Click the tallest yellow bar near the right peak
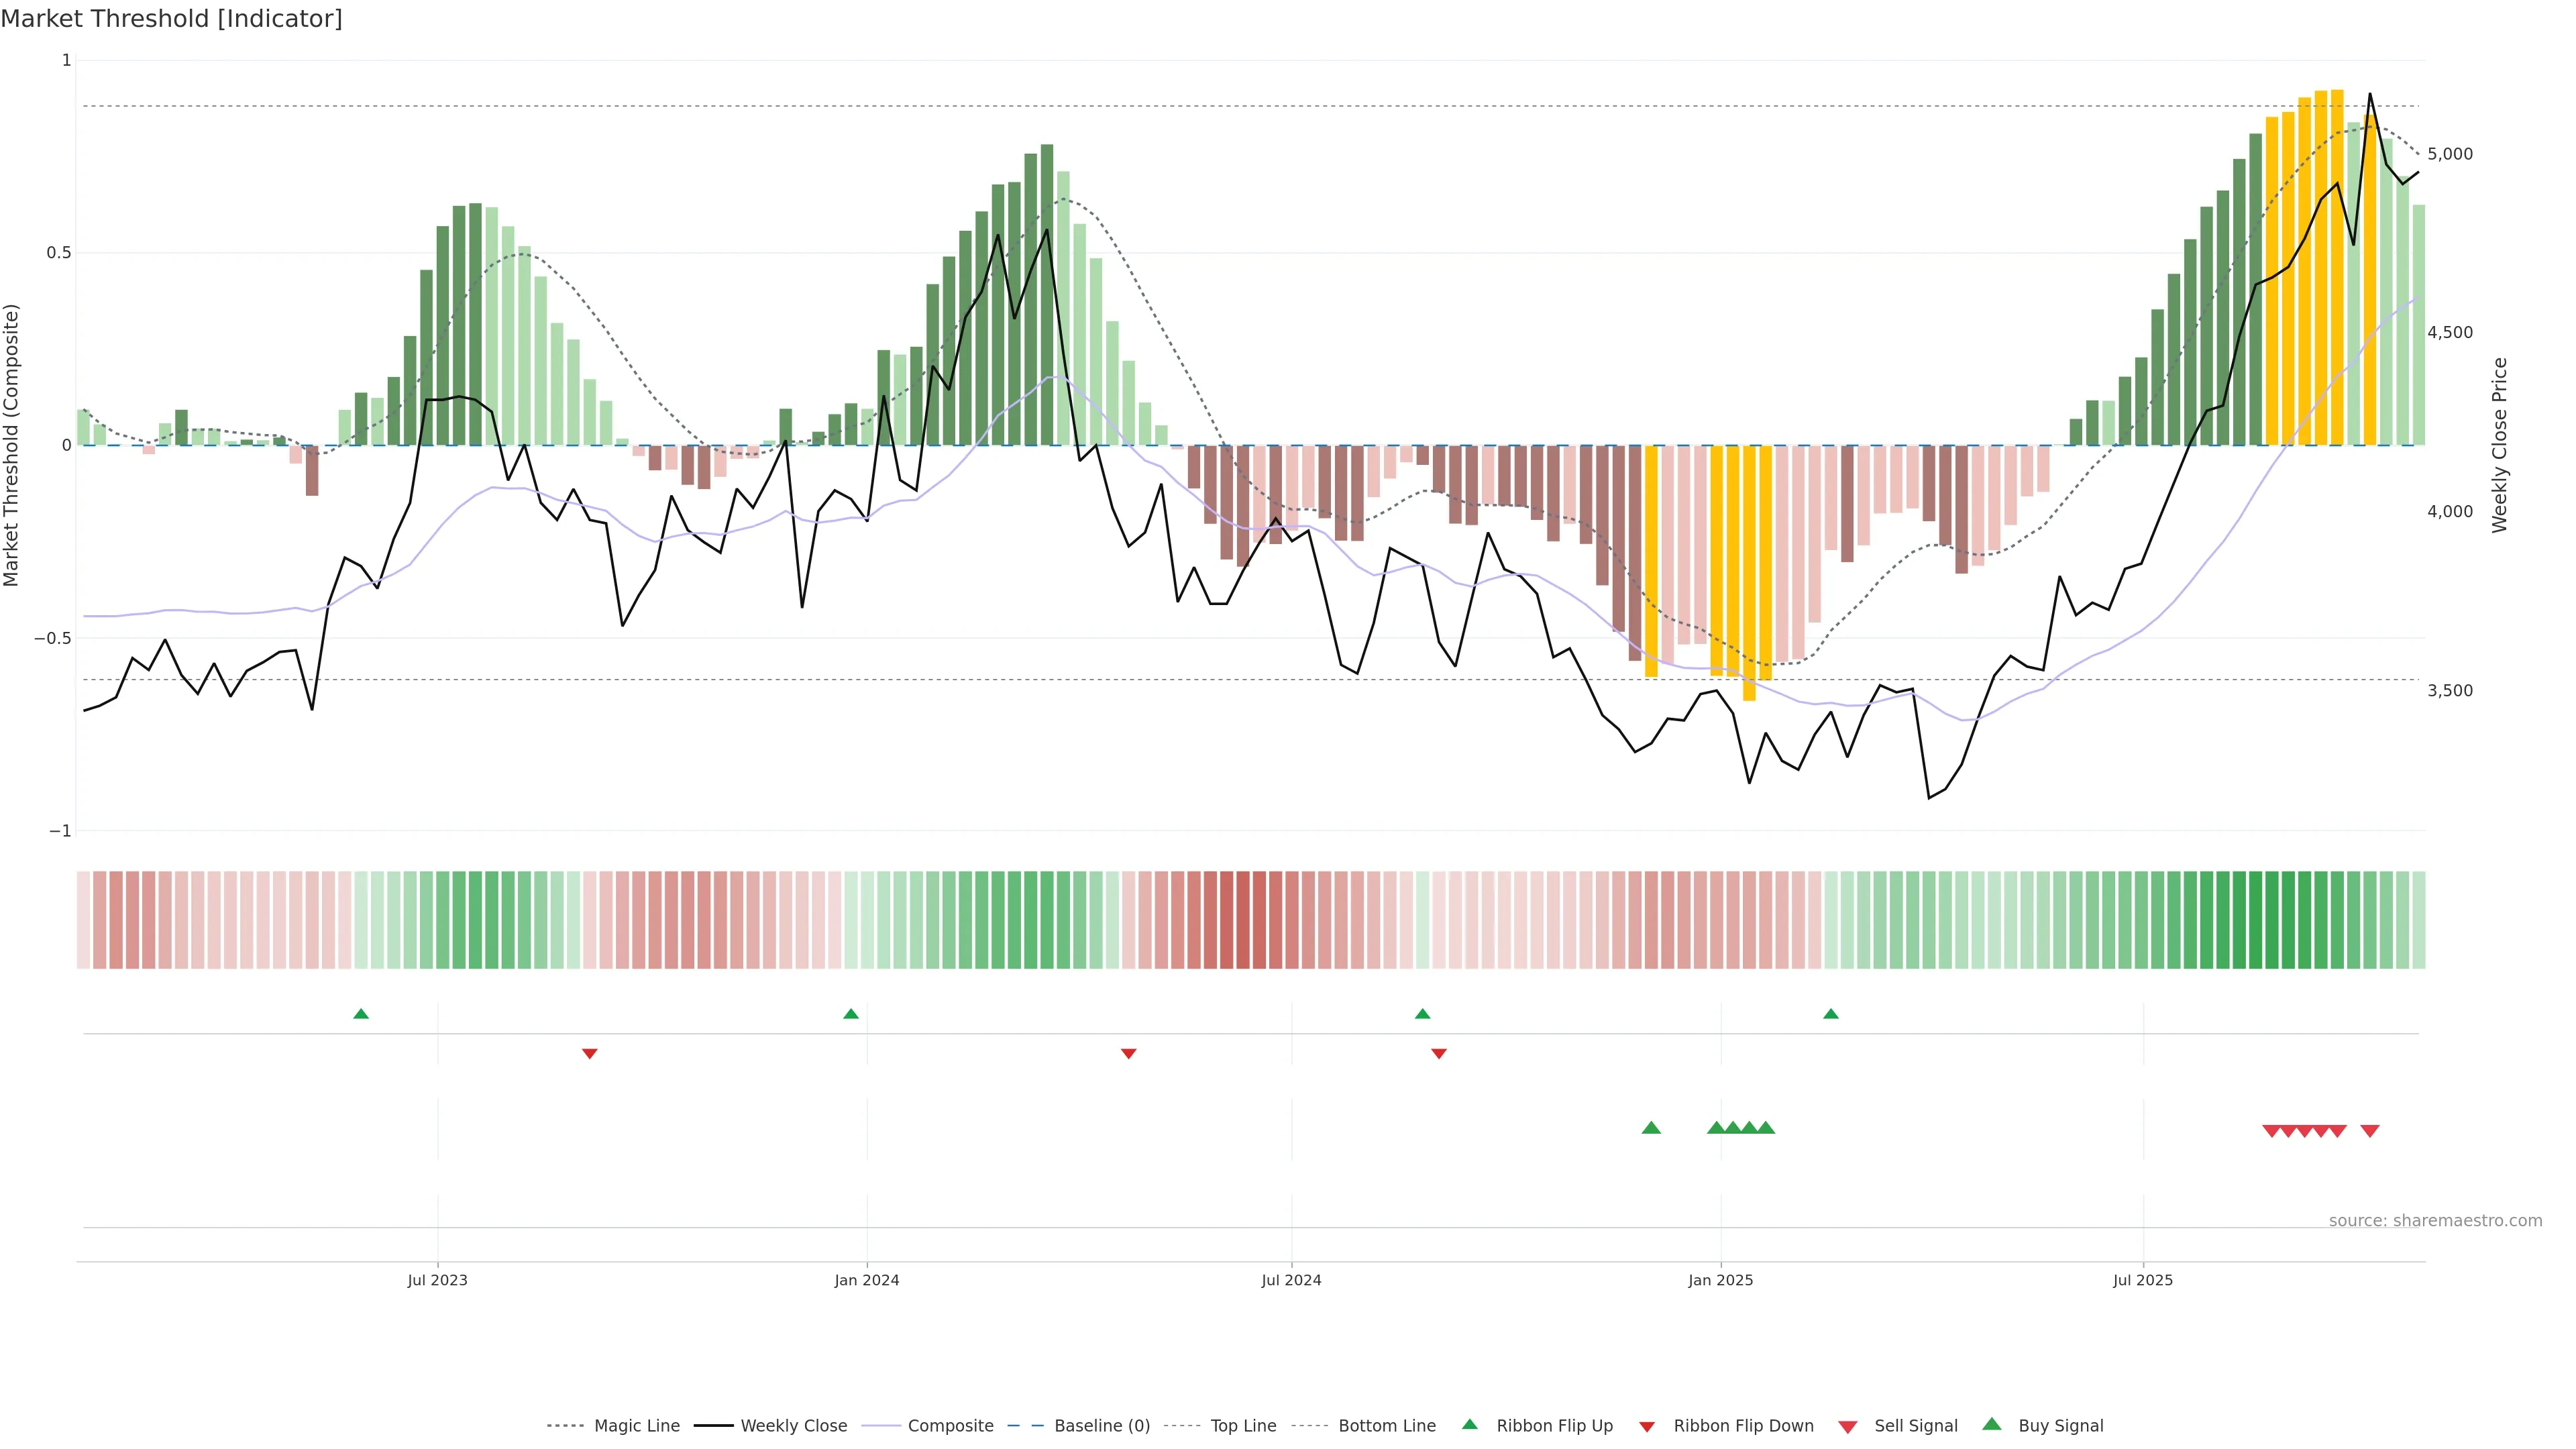 tap(2337, 268)
